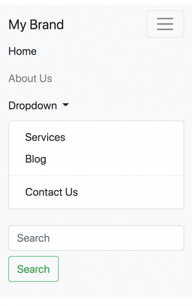
Task: Click the greyed About Us link
Action: coord(30,78)
